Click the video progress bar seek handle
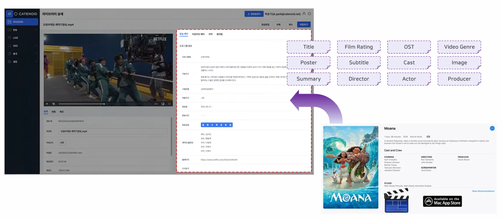 104,104
